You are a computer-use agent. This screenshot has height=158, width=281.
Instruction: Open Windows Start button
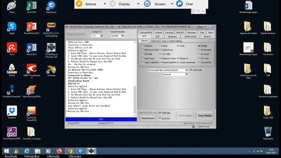[7, 151]
